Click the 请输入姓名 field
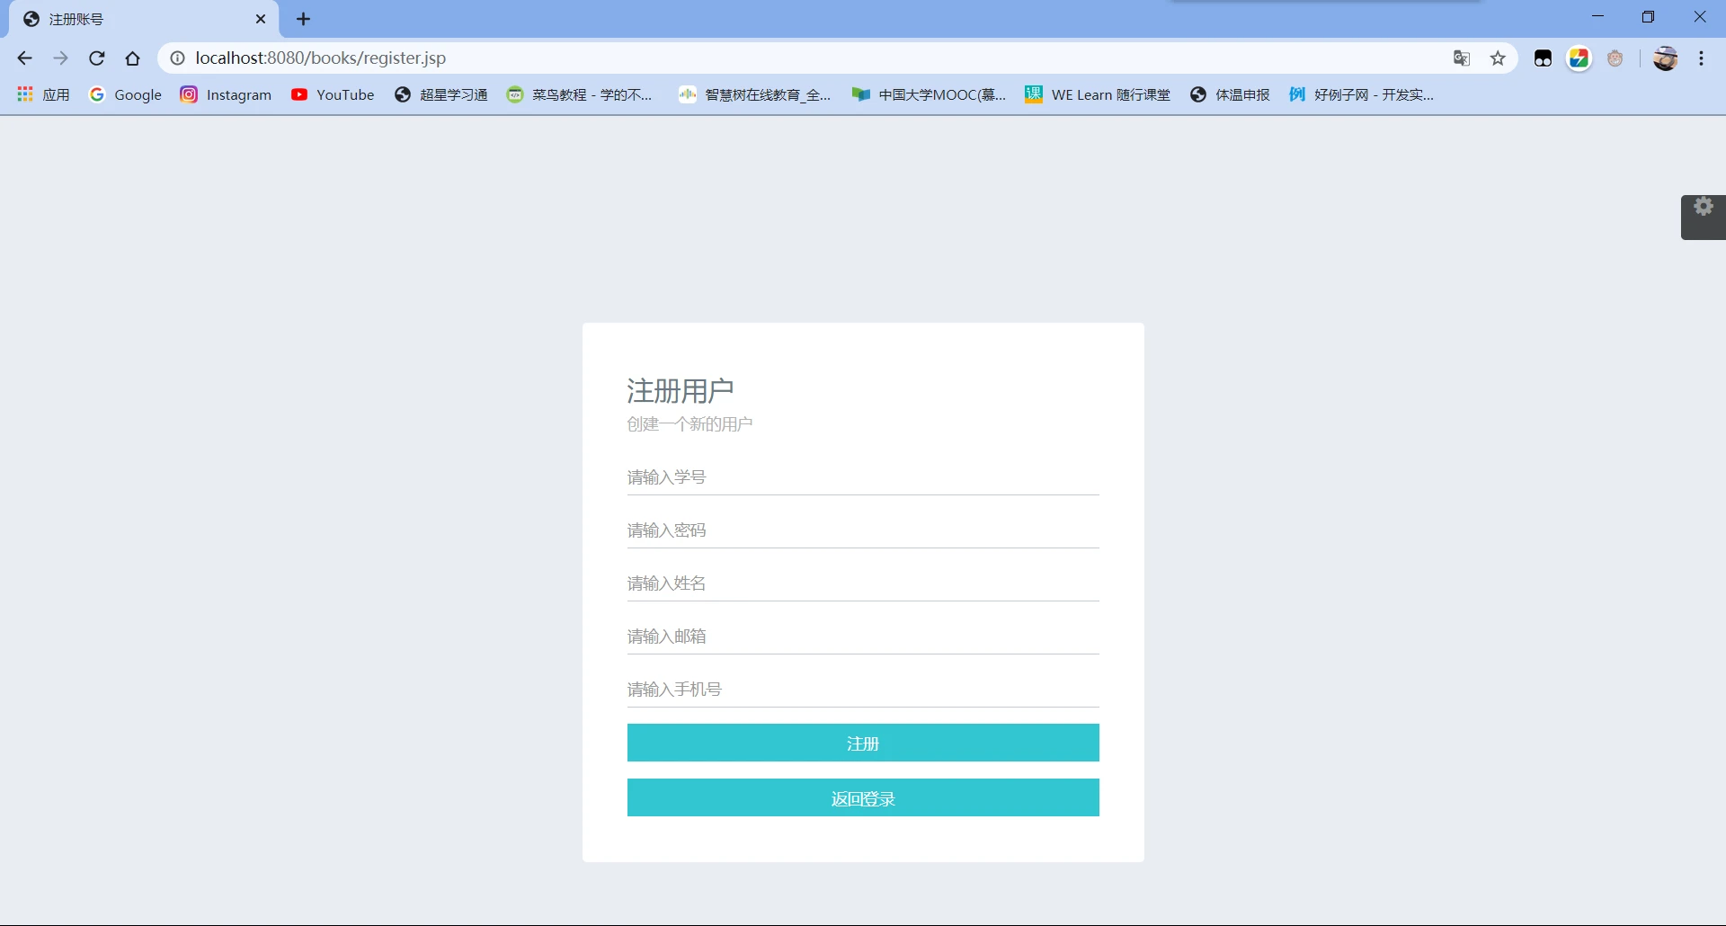1726x926 pixels. (x=863, y=583)
